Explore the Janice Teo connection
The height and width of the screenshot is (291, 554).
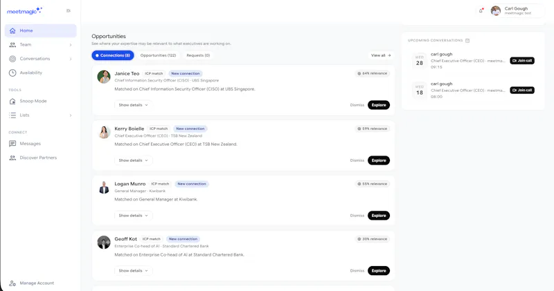point(379,105)
